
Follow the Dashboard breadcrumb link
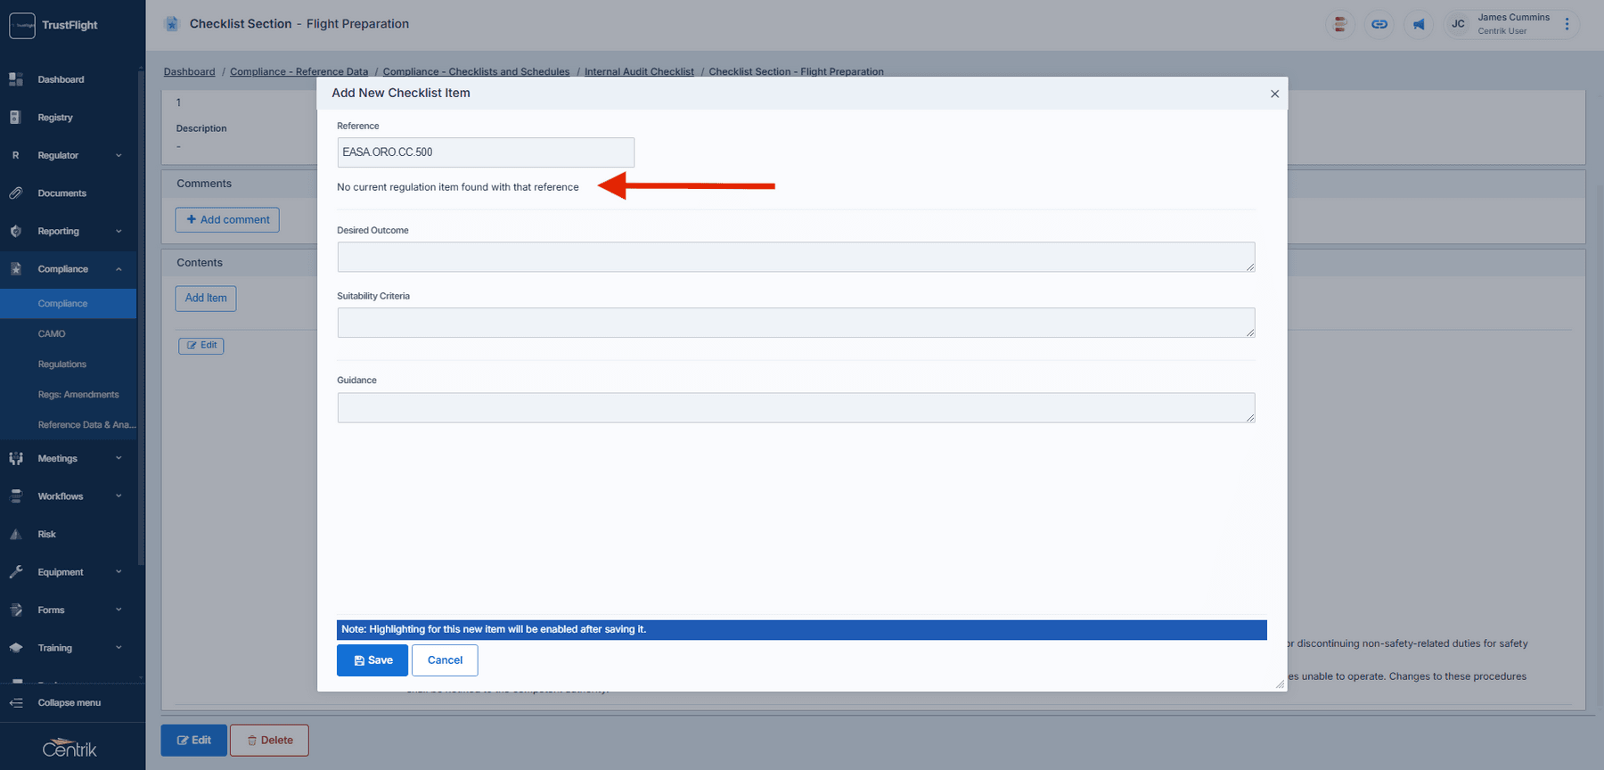tap(189, 72)
